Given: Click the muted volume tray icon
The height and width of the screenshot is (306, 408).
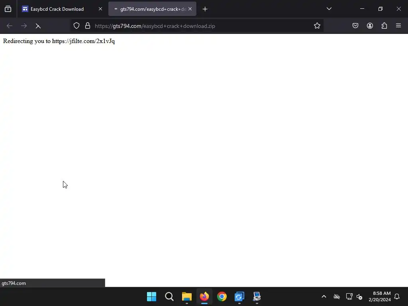Looking at the screenshot, I should pos(360,296).
